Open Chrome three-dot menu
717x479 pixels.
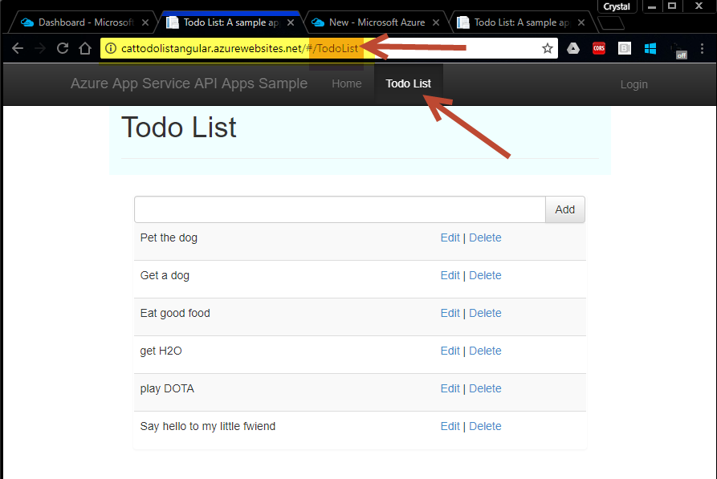702,48
